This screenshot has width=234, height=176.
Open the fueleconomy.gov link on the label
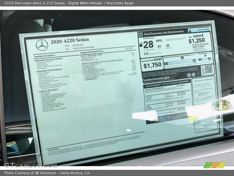click(156, 79)
